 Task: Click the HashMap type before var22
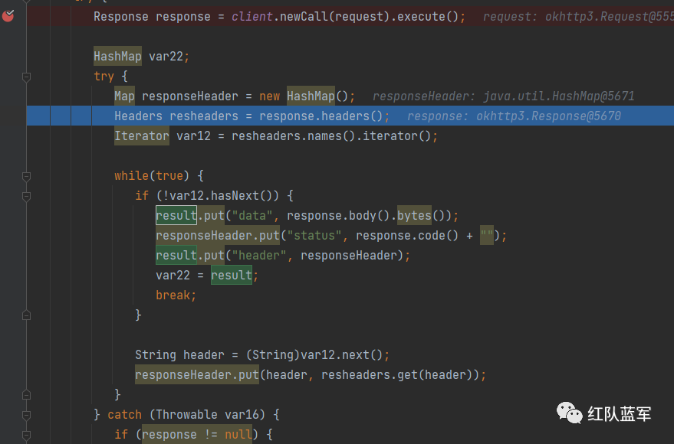tap(117, 56)
